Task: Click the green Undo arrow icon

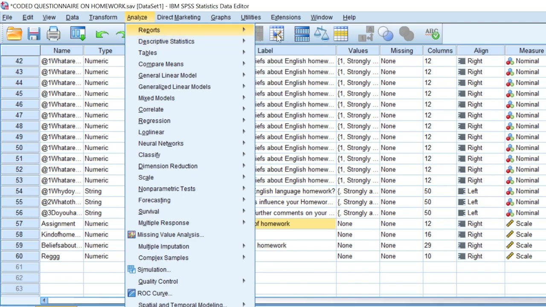Action: (x=102, y=34)
